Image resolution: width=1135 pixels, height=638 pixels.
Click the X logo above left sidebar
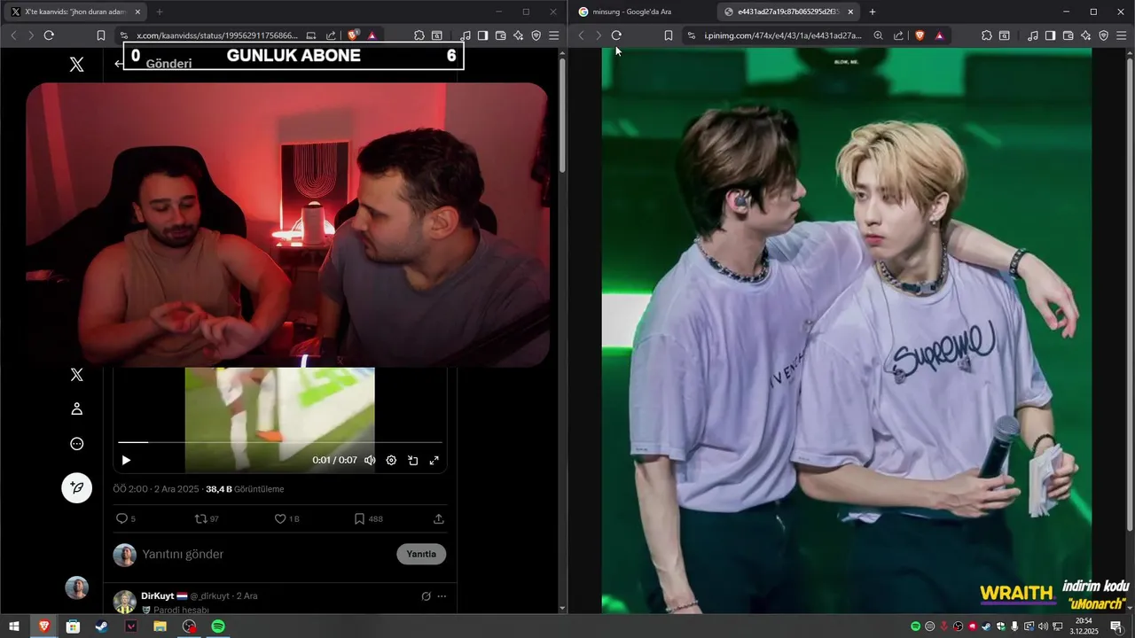point(77,64)
